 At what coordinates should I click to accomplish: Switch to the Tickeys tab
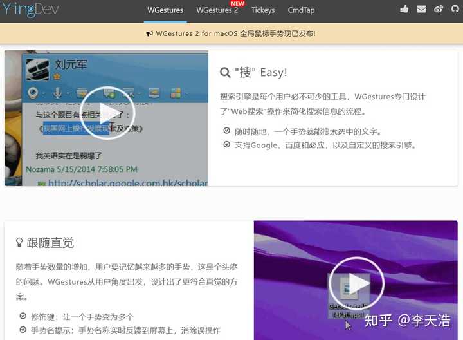click(263, 10)
